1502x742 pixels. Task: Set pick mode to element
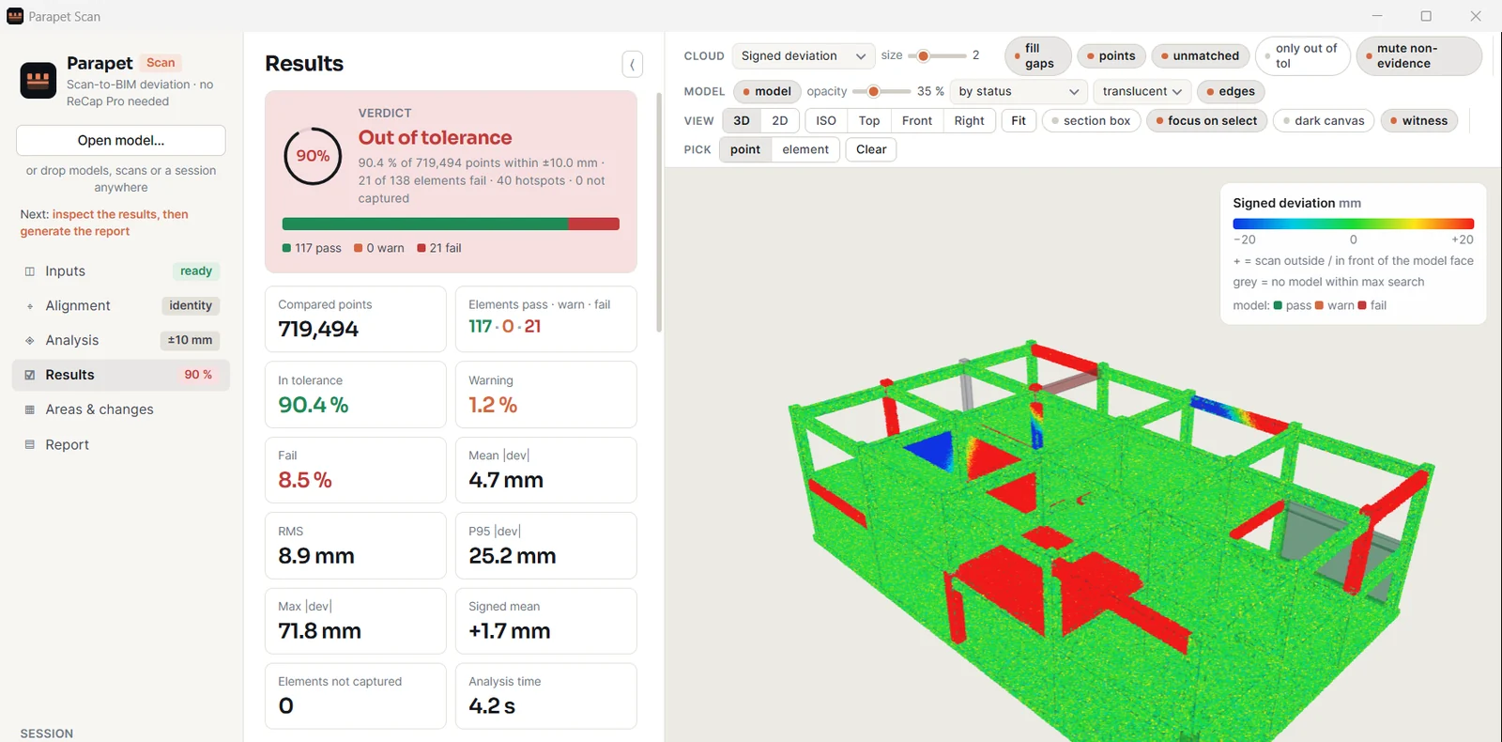[805, 150]
